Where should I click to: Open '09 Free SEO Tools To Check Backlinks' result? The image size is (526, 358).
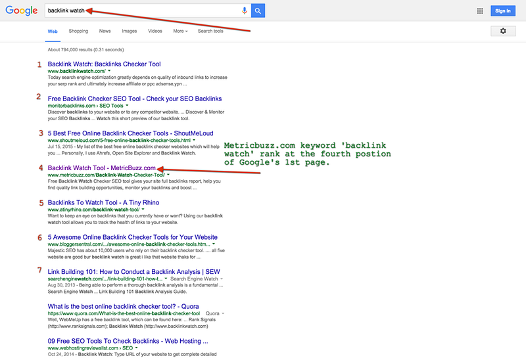coord(128,341)
